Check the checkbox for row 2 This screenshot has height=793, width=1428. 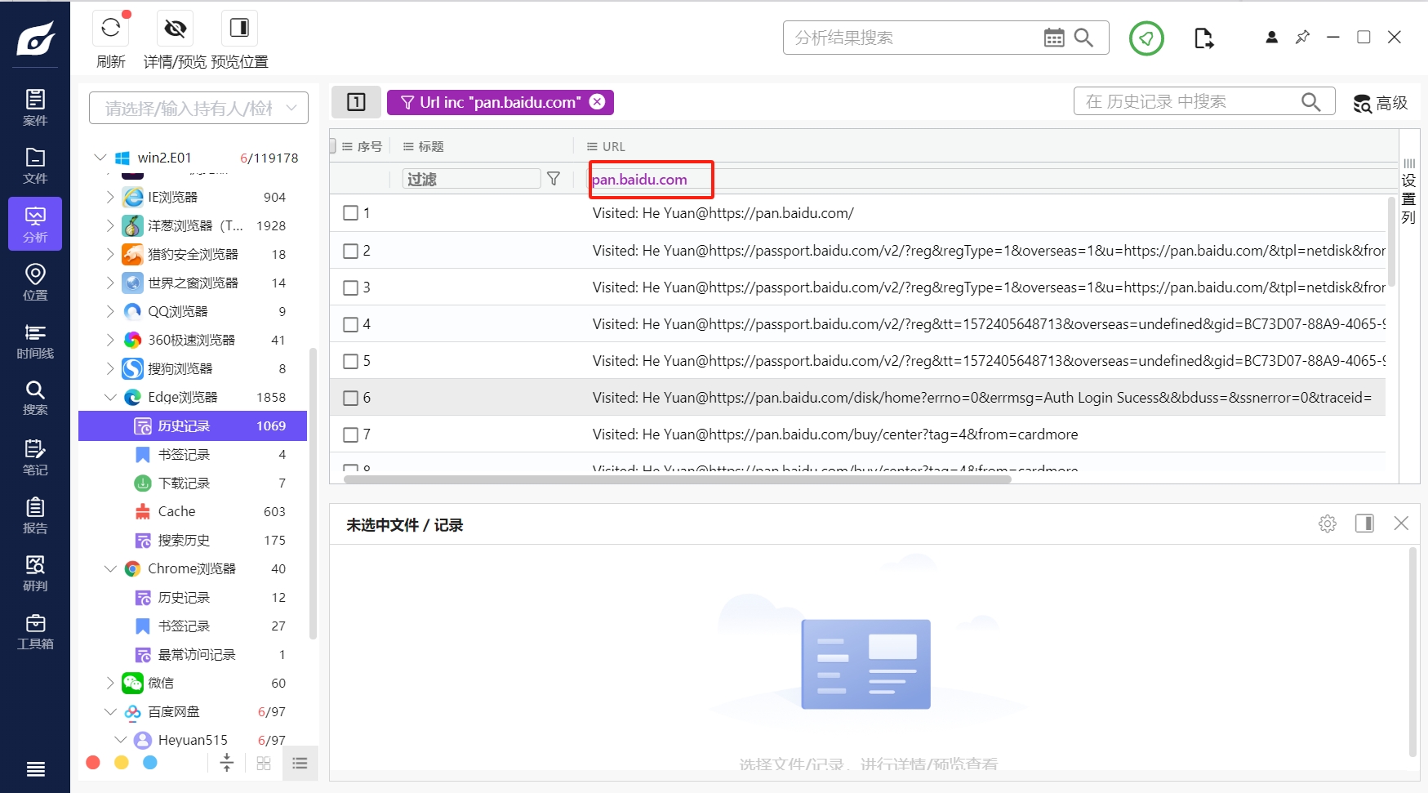(351, 251)
